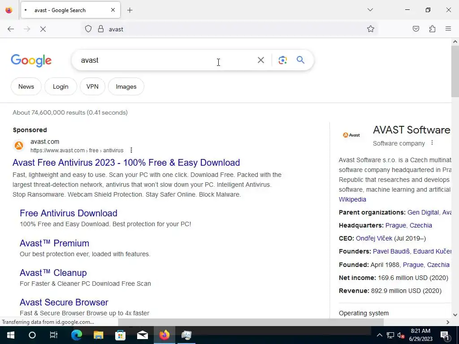
Task: Select the VPN search chip
Action: pos(92,86)
